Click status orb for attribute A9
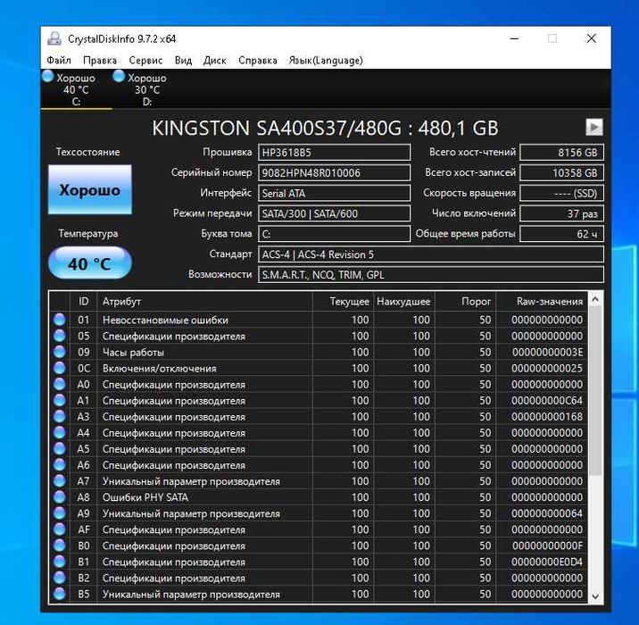The width and height of the screenshot is (639, 625). pos(60,513)
